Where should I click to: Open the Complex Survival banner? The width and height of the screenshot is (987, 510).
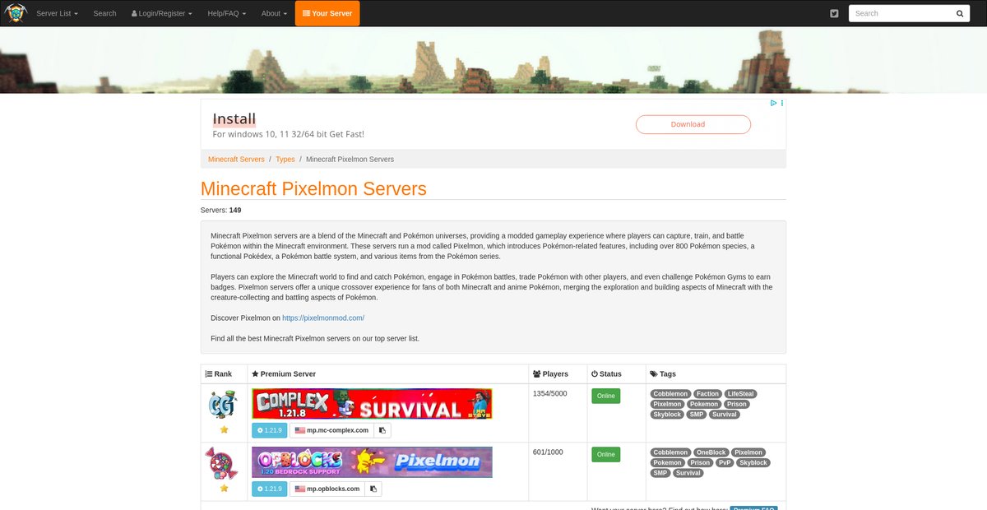pos(372,405)
